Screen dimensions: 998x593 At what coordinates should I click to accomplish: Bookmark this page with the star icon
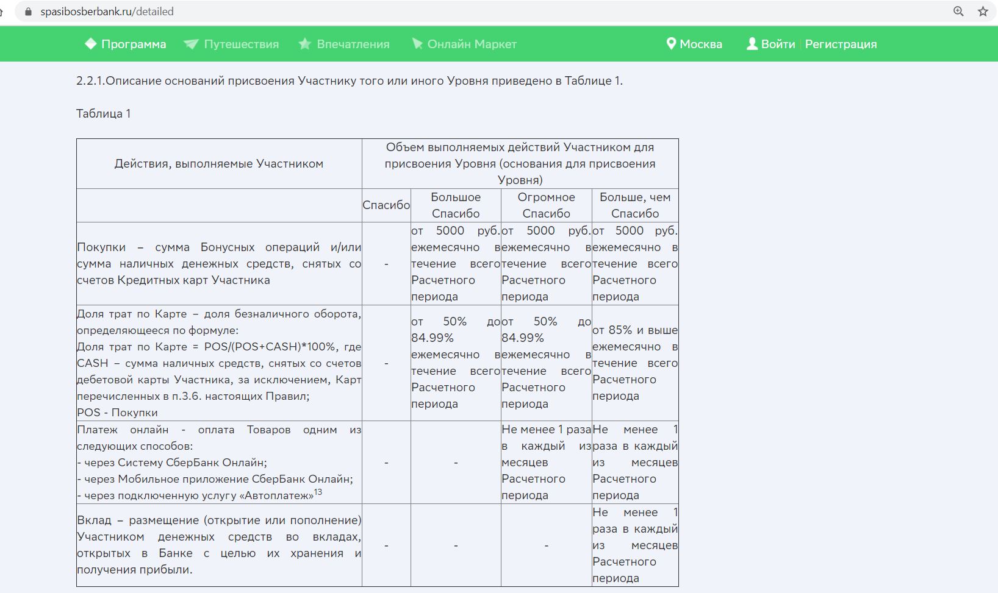983,12
